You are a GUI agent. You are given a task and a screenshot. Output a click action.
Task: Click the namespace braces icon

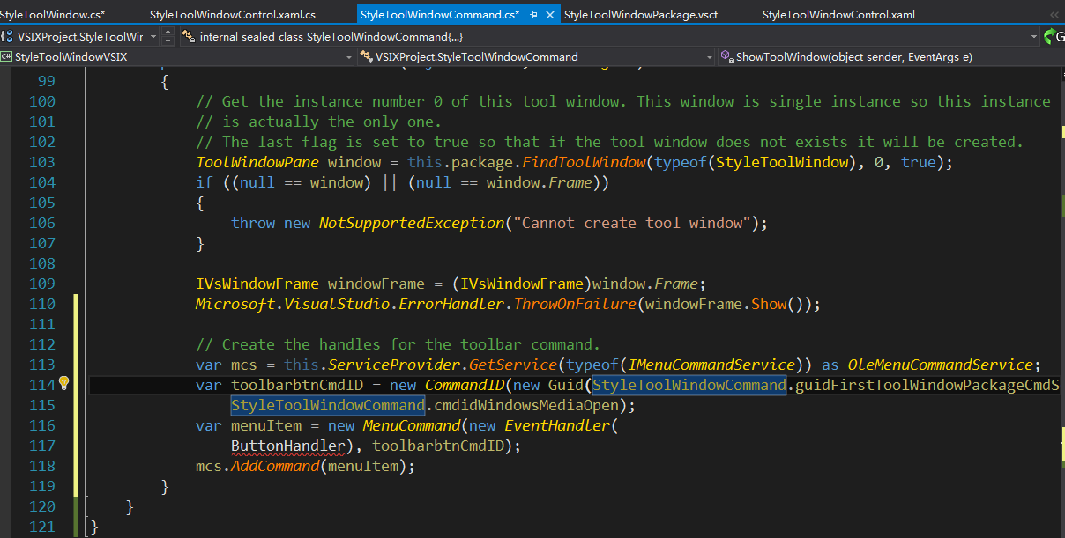pyautogui.click(x=7, y=36)
